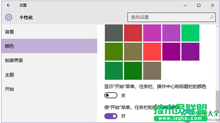Select the olive green color swatch
The height and width of the screenshot is (123, 220).
tap(114, 51)
